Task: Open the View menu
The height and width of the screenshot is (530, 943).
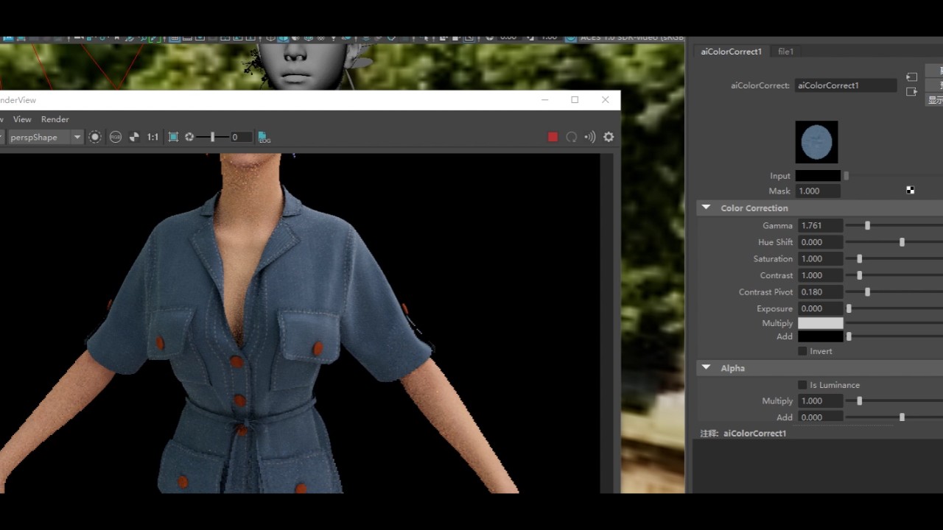Action: tap(22, 119)
